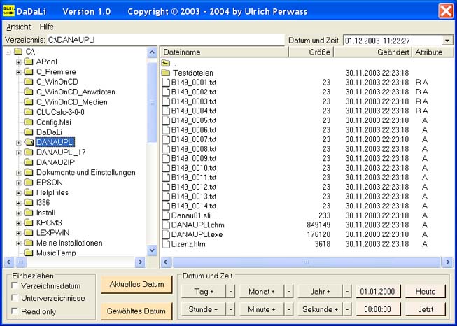
Task: Expand the Dokumente und Einstellungen node
Action: [x=19, y=172]
